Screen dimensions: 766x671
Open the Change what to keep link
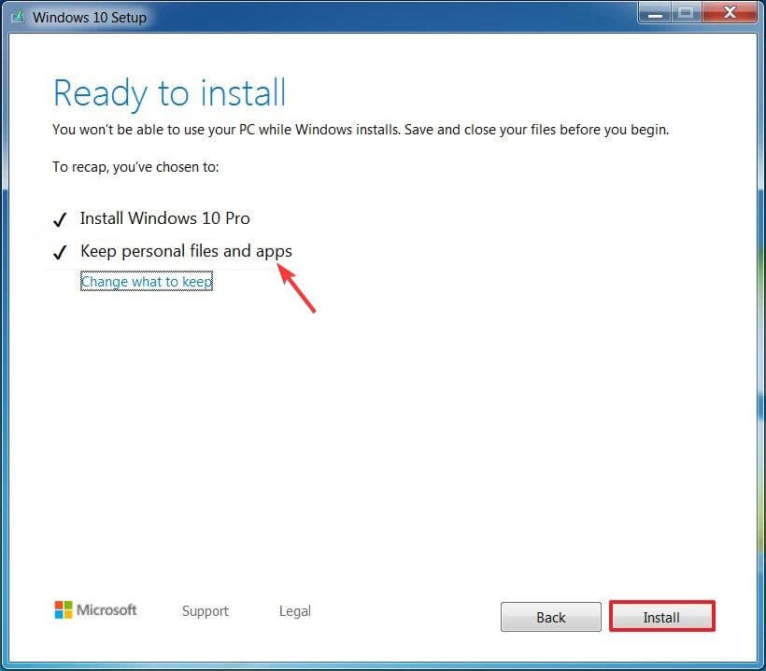(147, 282)
